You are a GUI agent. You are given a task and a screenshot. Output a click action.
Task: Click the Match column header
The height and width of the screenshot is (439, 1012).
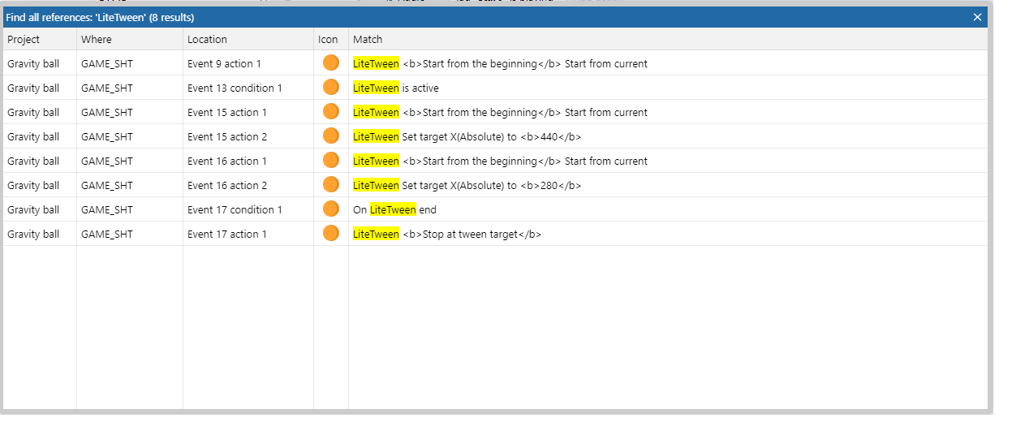tap(368, 39)
